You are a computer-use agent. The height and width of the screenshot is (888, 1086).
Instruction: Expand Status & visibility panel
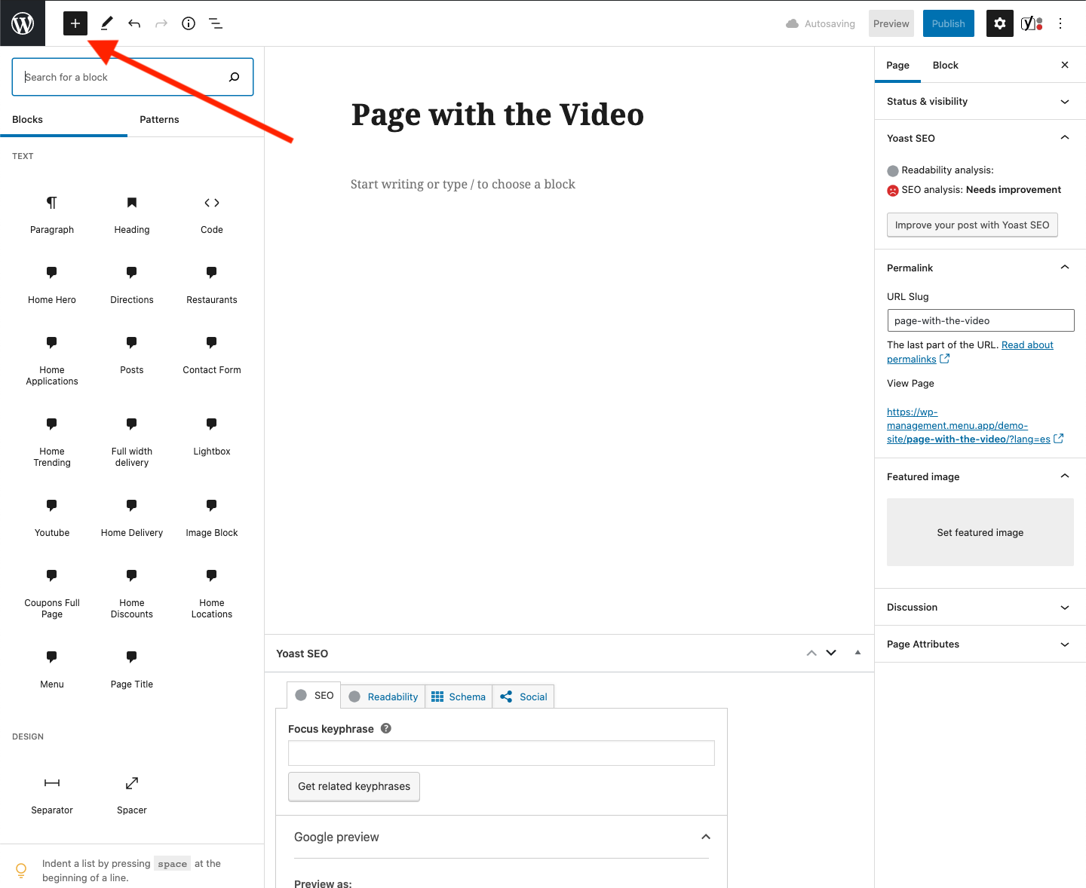tap(980, 102)
